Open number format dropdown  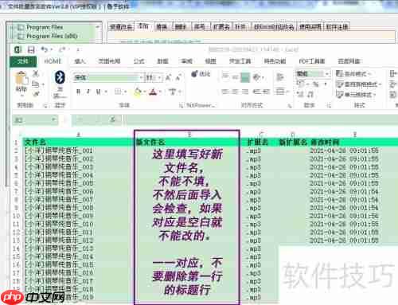point(327,73)
